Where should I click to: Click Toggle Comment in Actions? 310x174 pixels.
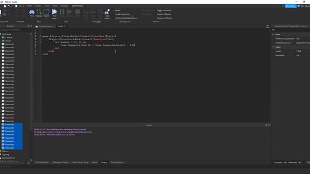[x=164, y=10]
